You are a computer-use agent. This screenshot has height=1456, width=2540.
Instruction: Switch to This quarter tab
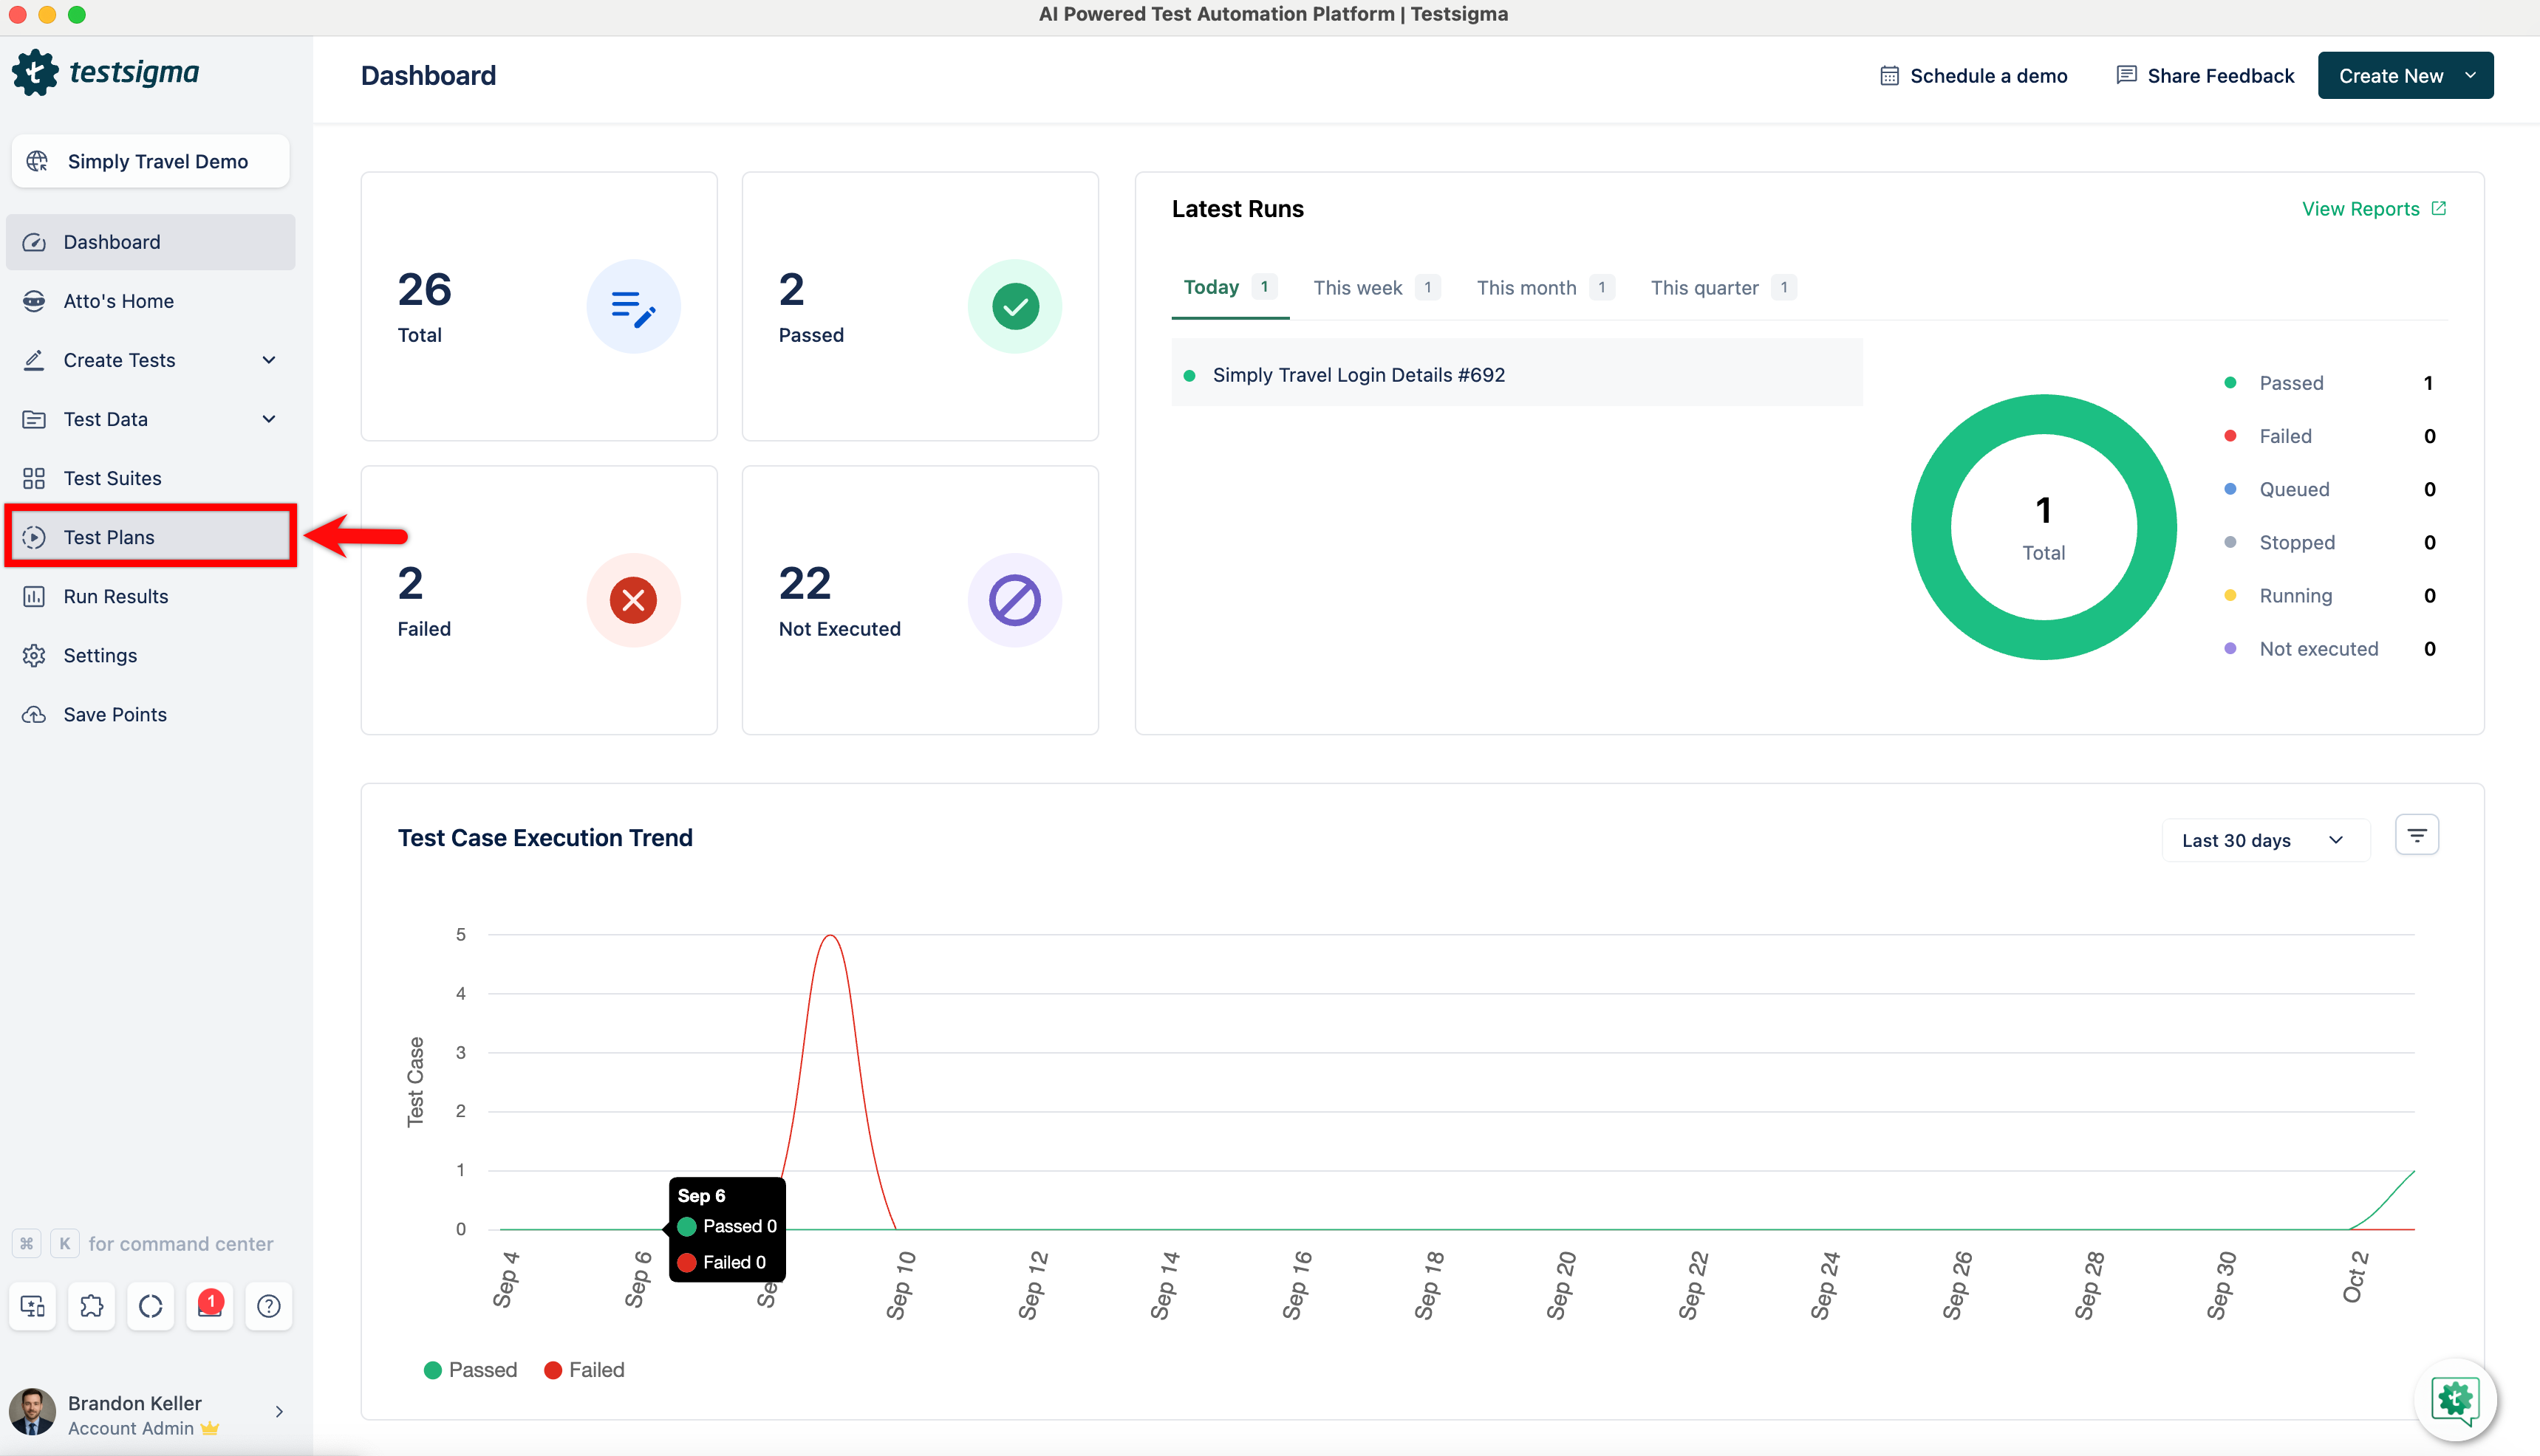coord(1704,288)
